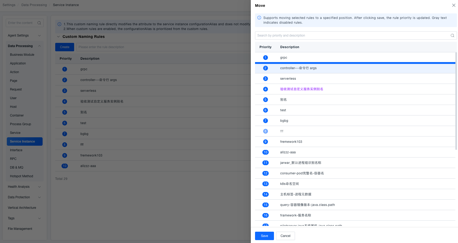Click the search magnifier icon in Move panel

(452, 36)
